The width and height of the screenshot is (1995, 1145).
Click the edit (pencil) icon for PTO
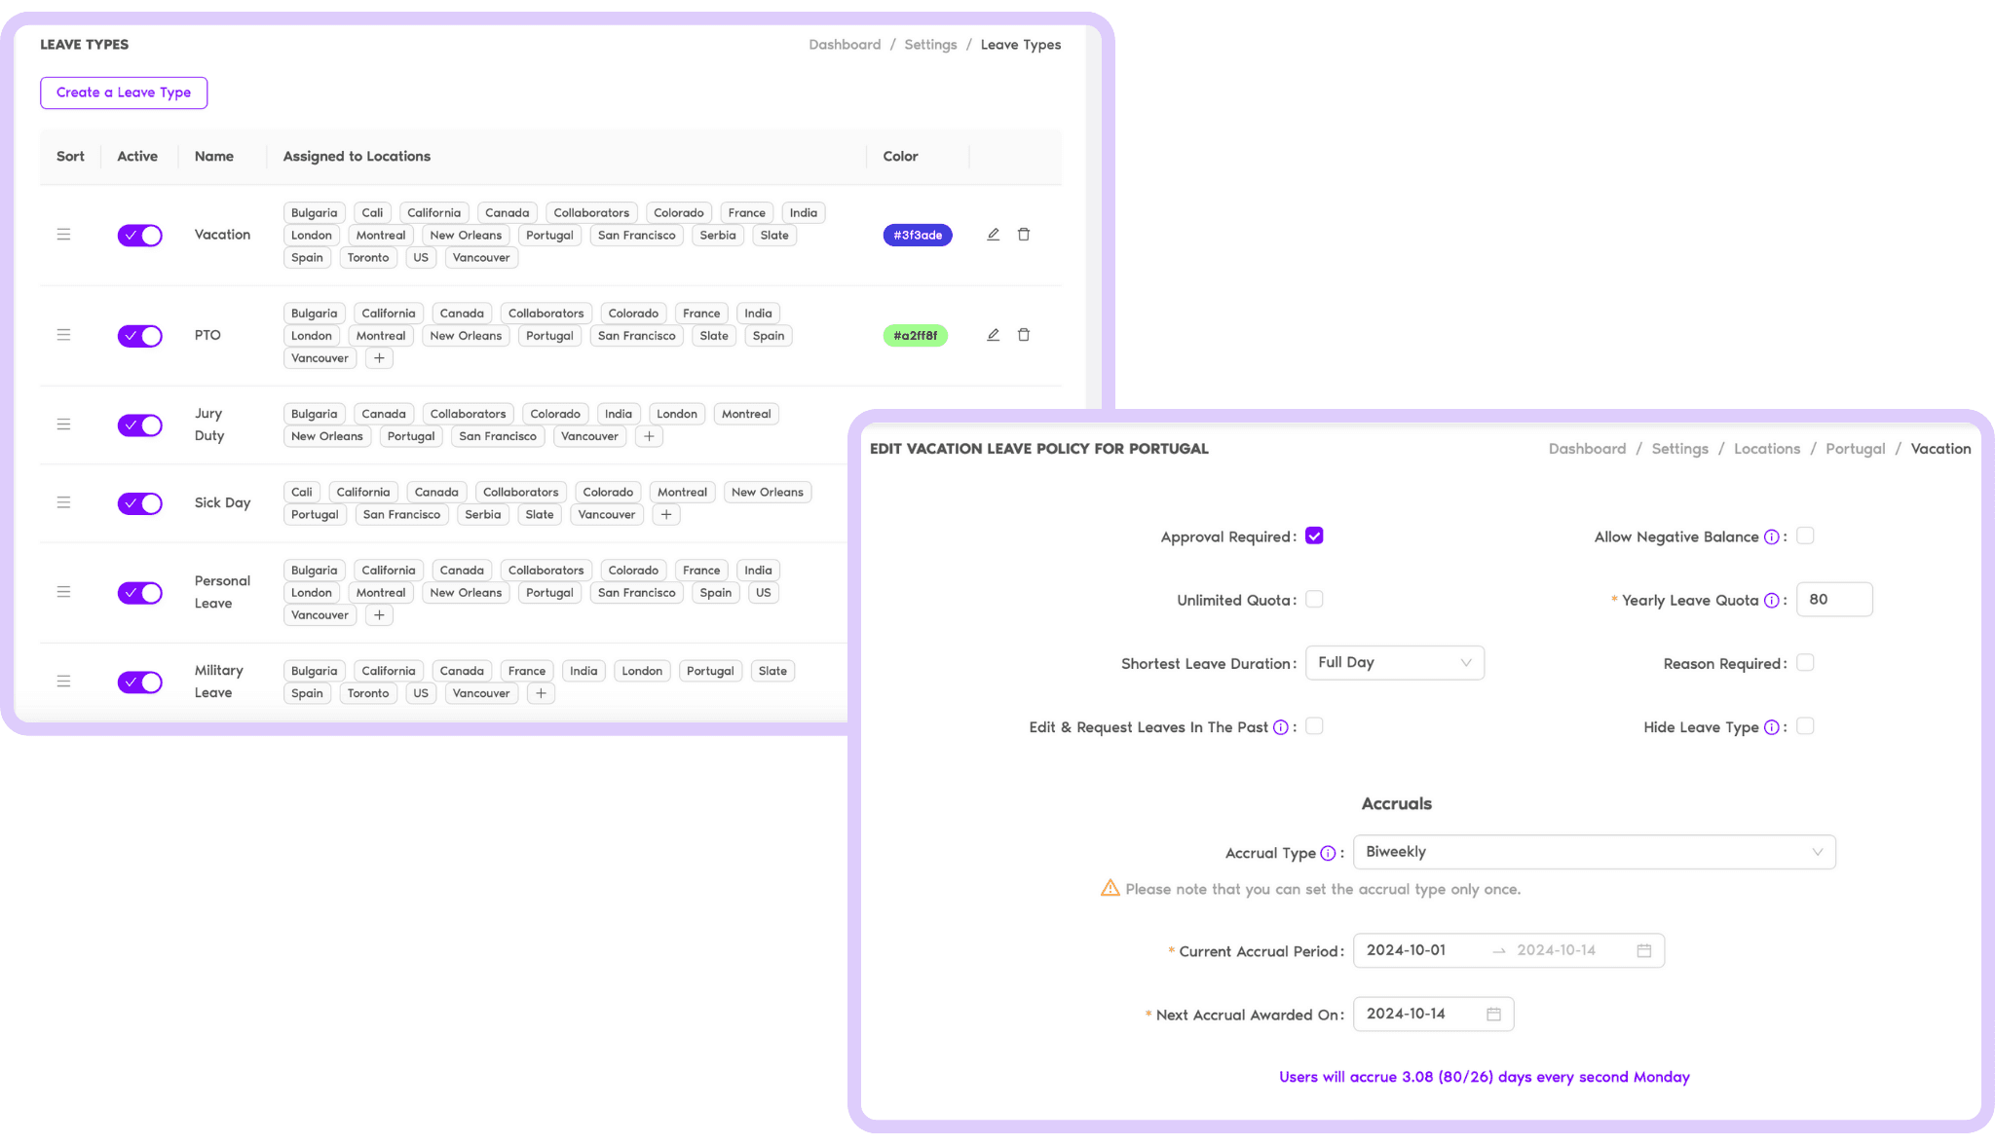pyautogui.click(x=991, y=334)
